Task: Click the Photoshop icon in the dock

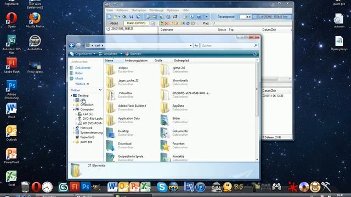Action: [86, 187]
